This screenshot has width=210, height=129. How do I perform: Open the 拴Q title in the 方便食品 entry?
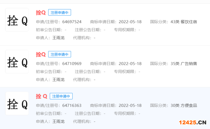41,96
